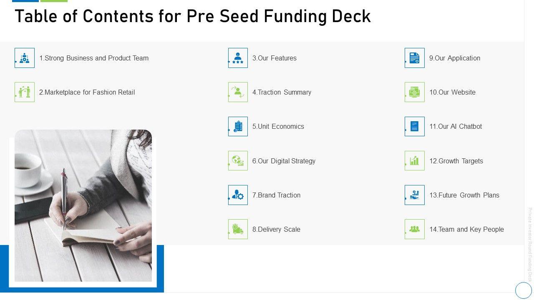The image size is (534, 300).
Task: Open '14.Team and Key People' entry
Action: 466,230
